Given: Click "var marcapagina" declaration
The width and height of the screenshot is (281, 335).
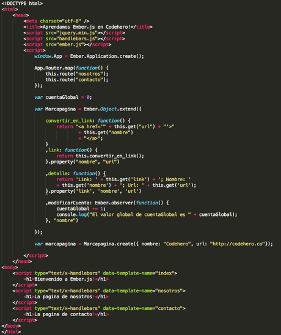Looking at the screenshot, I should [x=55, y=244].
